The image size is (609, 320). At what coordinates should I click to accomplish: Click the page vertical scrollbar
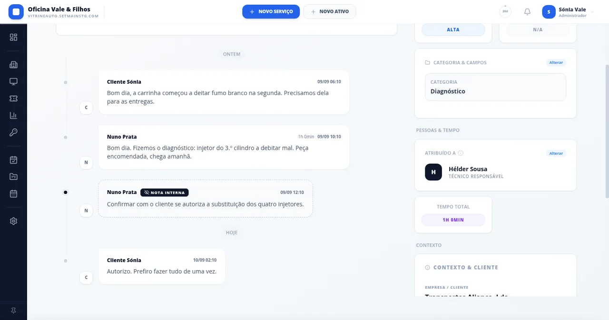point(607,132)
